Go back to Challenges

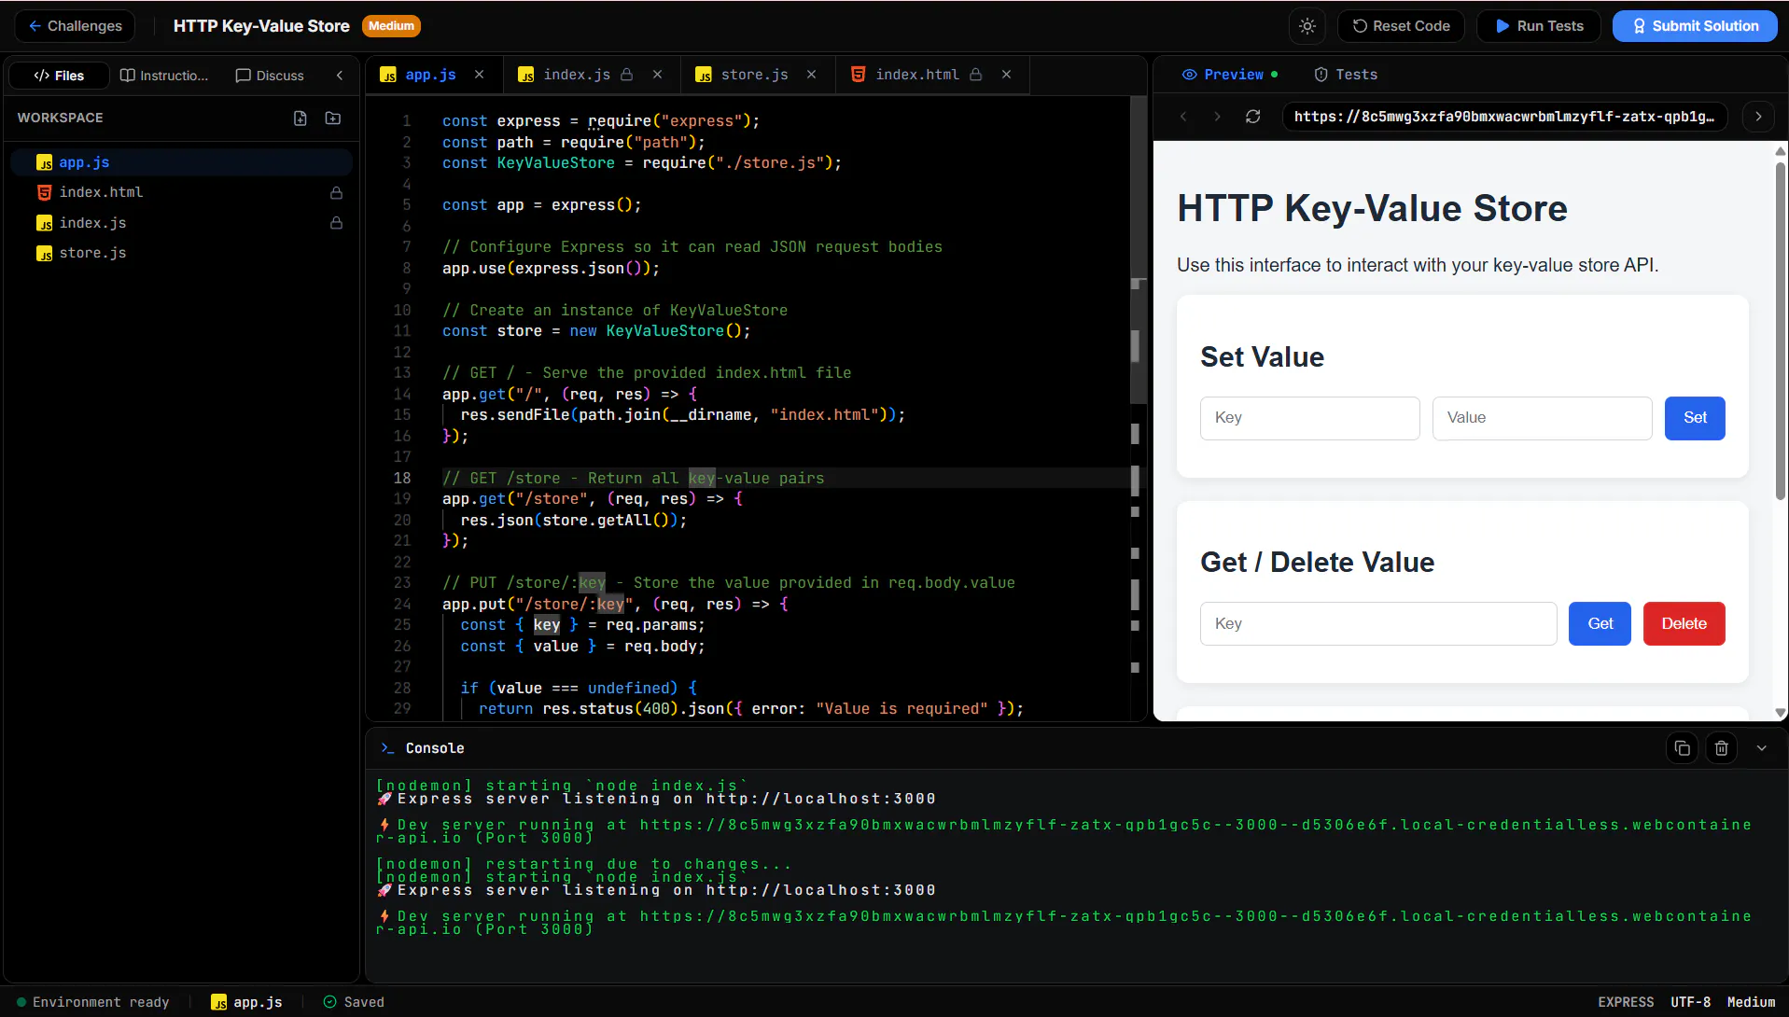(75, 26)
